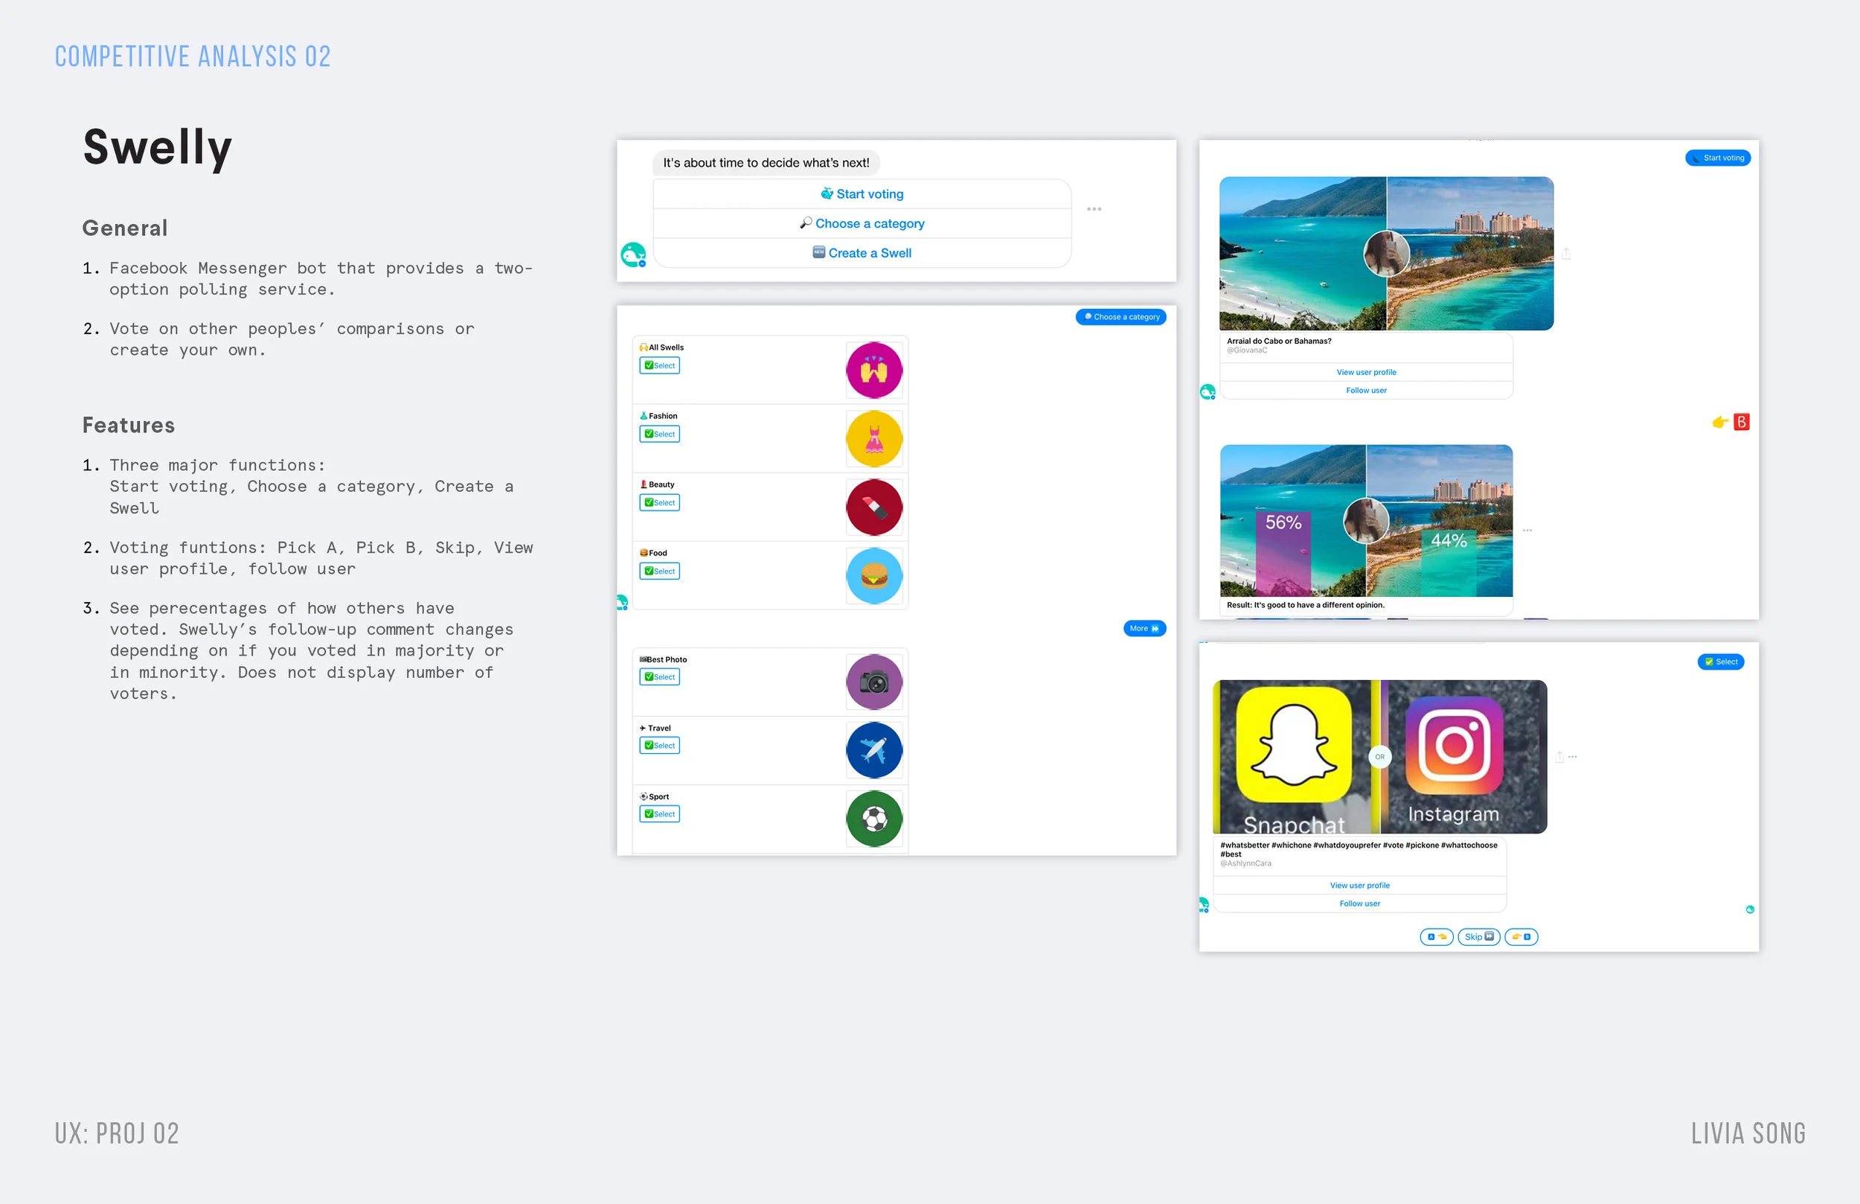The image size is (1860, 1204).
Task: Choose the Start voting menu option
Action: pos(862,194)
